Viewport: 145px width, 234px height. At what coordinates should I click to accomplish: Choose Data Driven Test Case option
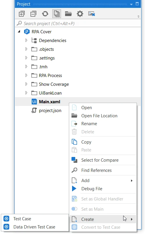click(35, 227)
